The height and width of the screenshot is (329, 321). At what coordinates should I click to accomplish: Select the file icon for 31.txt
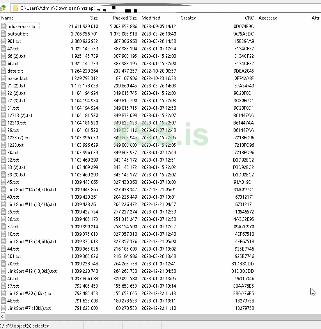pyautogui.click(x=4, y=108)
